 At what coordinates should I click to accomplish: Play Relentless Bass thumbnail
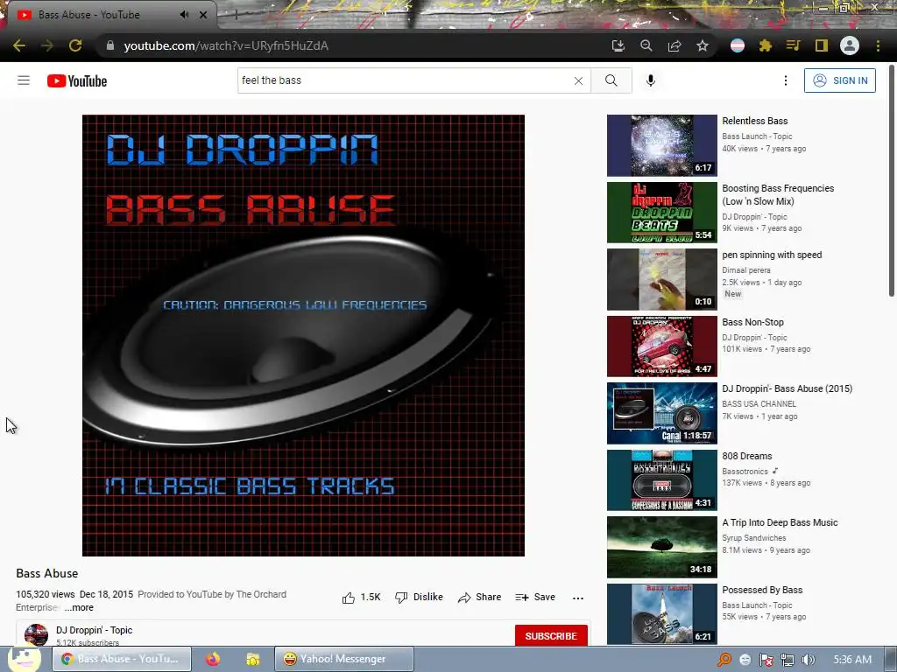click(x=662, y=145)
